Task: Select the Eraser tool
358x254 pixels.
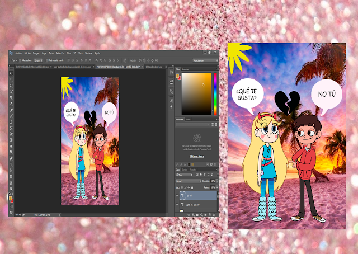Action: [x=11, y=134]
